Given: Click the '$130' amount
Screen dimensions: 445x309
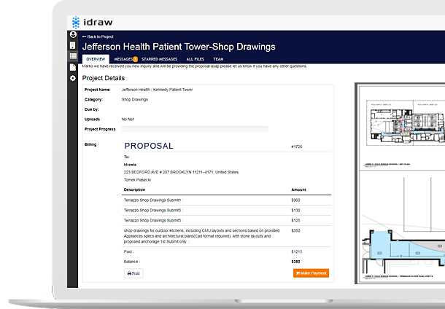Looking at the screenshot, I should (295, 211).
